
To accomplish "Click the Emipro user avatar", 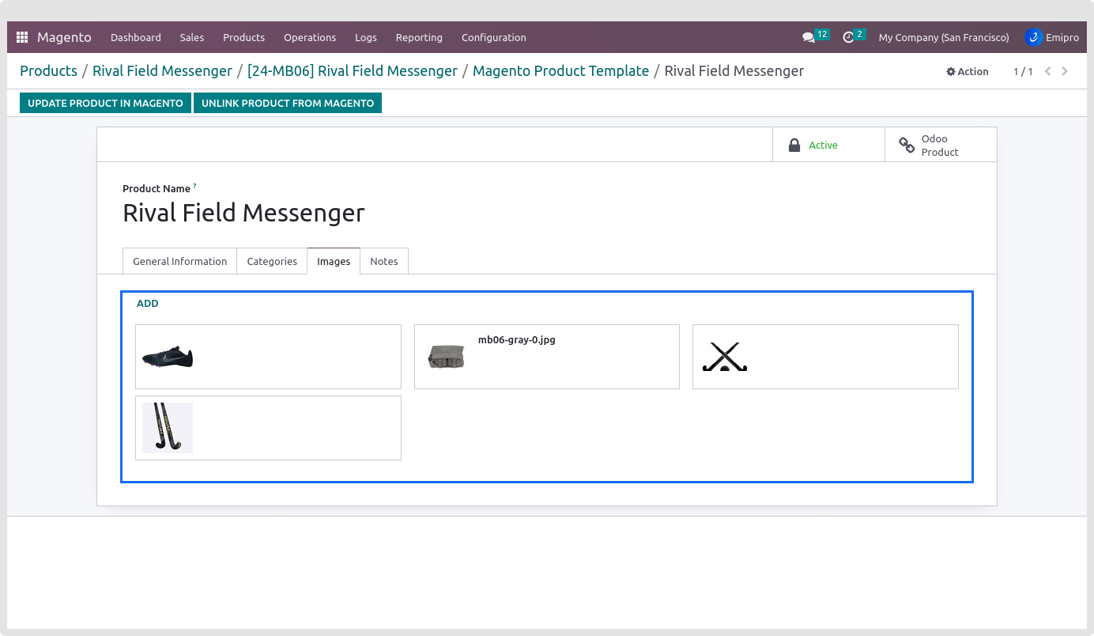I will [x=1033, y=37].
